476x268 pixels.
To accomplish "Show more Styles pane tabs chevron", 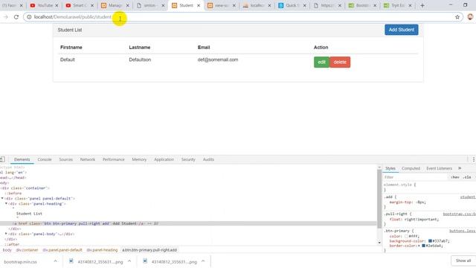I will [460, 168].
